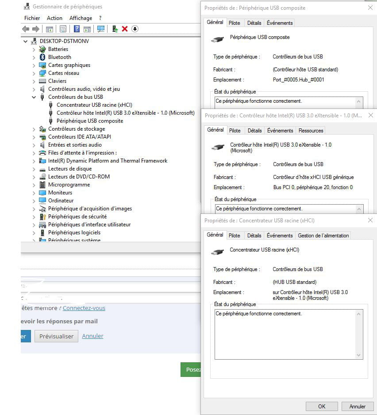Select Concentrateur USB racine (xHCI) device
This screenshot has width=377, height=415.
(x=94, y=105)
